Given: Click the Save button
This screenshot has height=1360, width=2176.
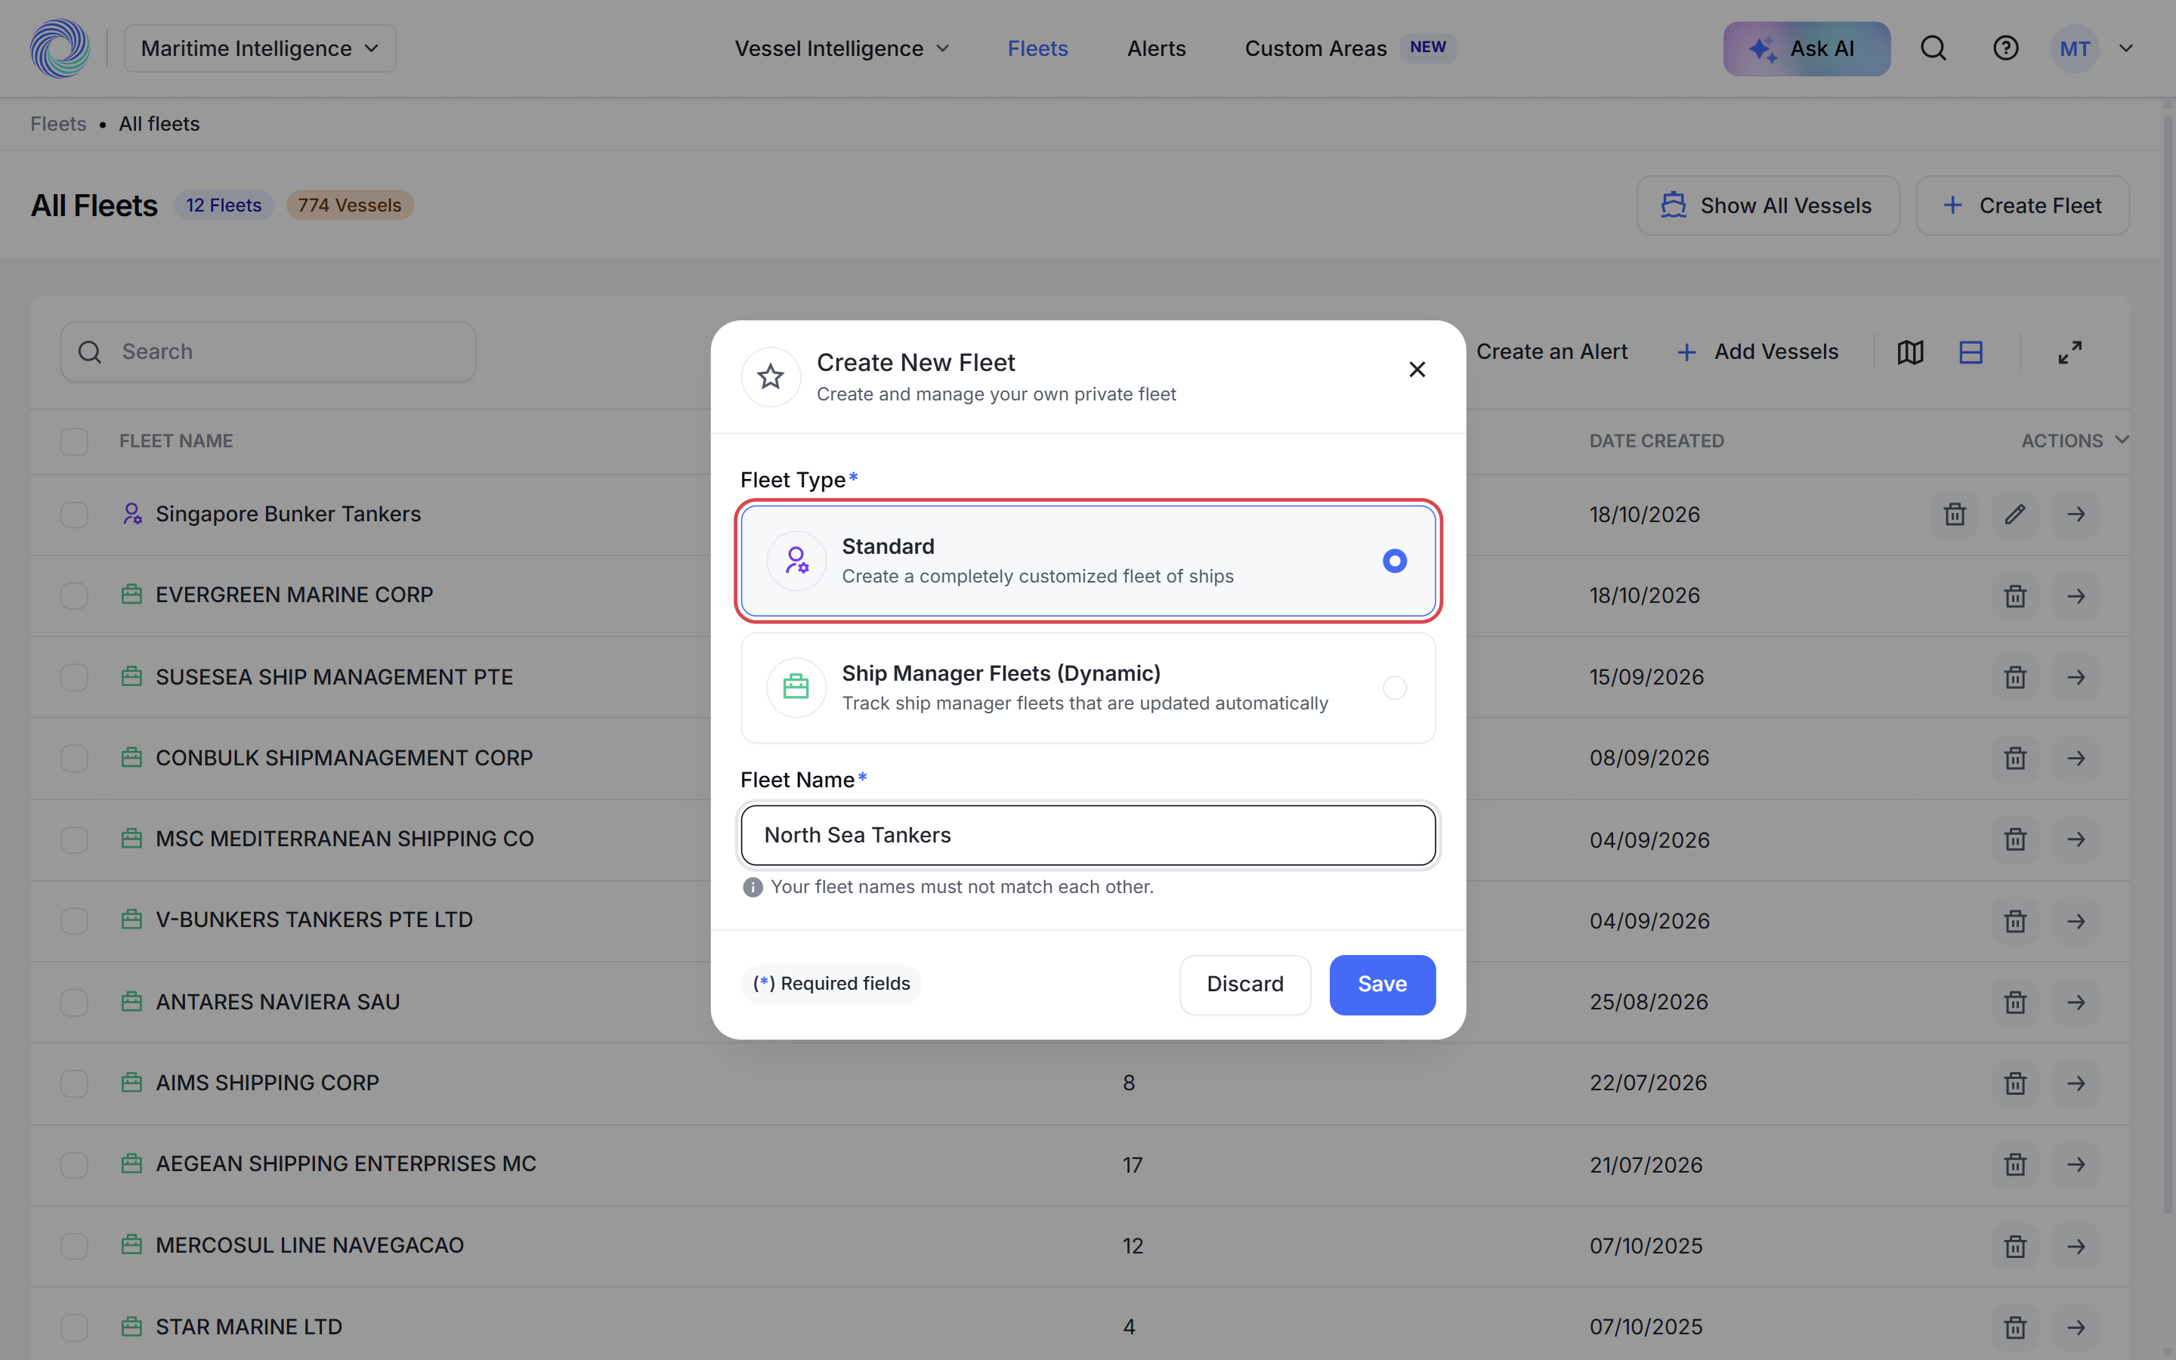Looking at the screenshot, I should pyautogui.click(x=1382, y=984).
